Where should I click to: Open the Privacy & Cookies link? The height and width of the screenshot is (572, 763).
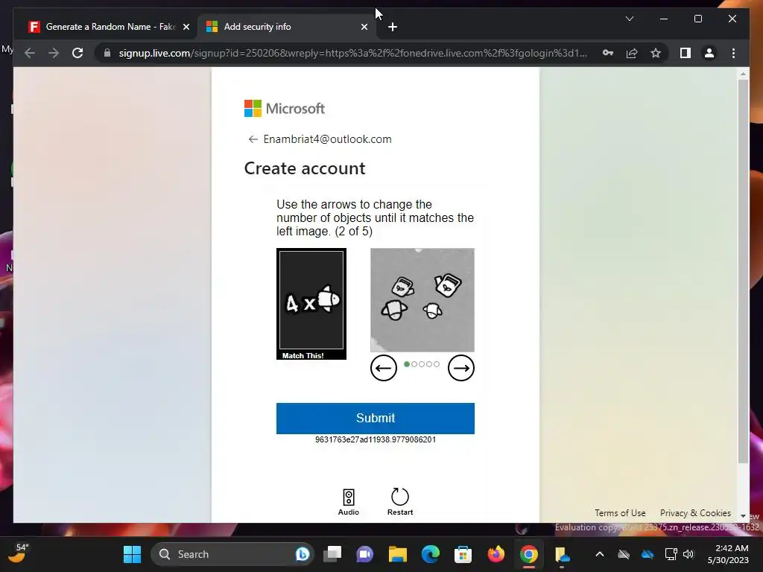click(x=695, y=513)
